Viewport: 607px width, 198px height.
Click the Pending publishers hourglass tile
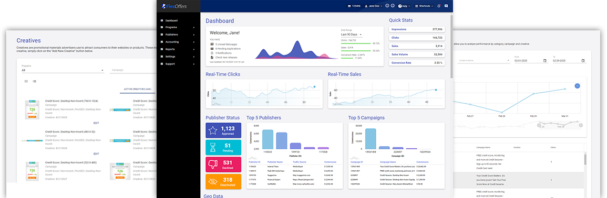click(223, 147)
